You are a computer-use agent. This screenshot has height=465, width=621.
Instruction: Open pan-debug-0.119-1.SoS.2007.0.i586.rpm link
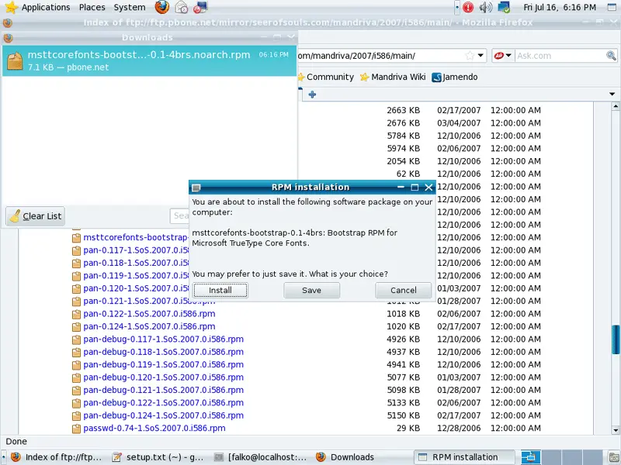pyautogui.click(x=163, y=364)
